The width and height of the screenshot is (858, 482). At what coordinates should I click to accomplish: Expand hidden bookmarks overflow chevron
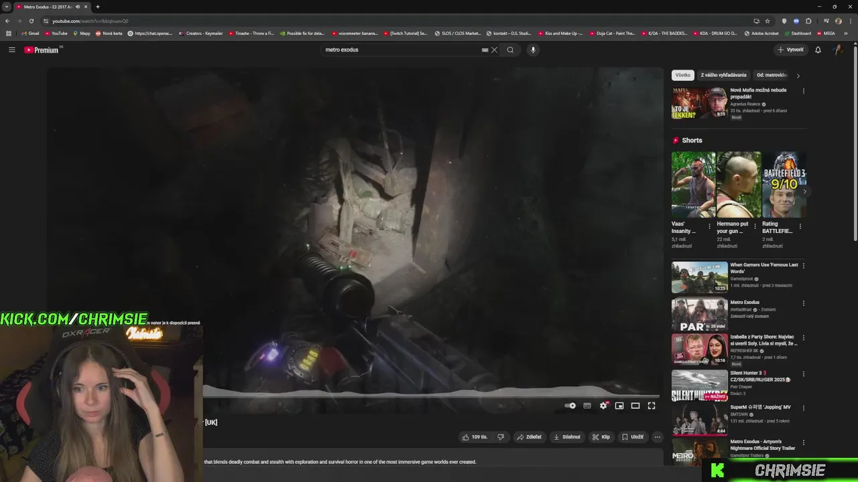845,33
